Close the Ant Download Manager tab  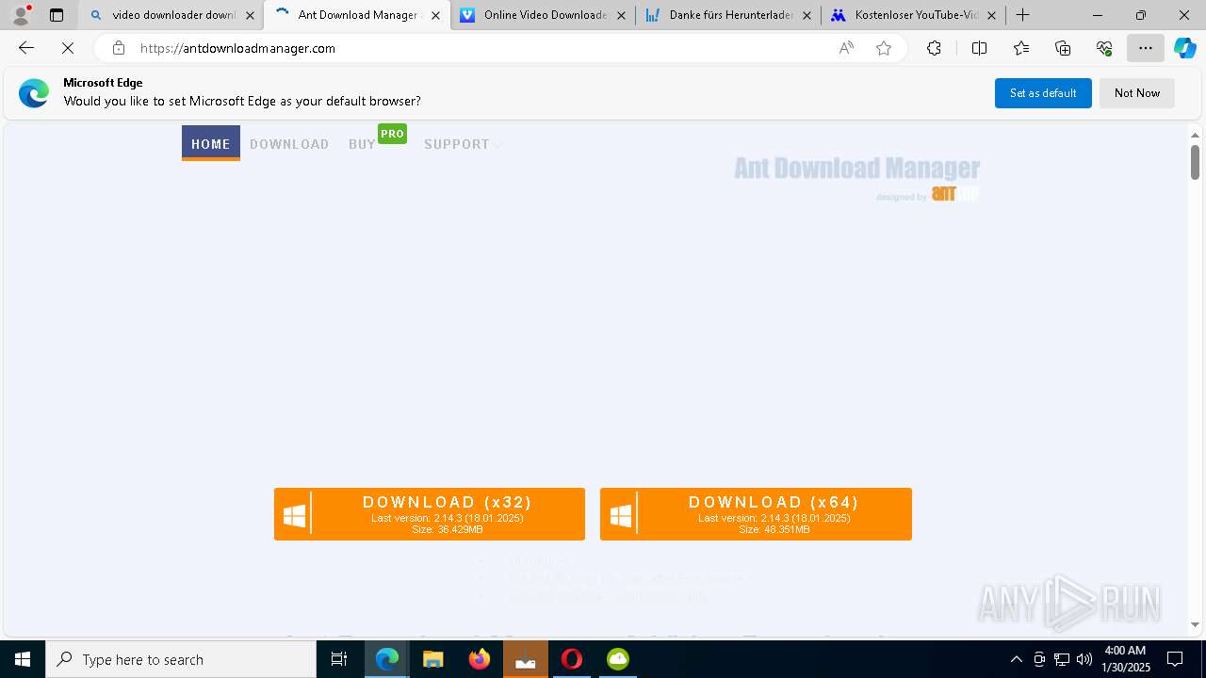[x=435, y=15]
